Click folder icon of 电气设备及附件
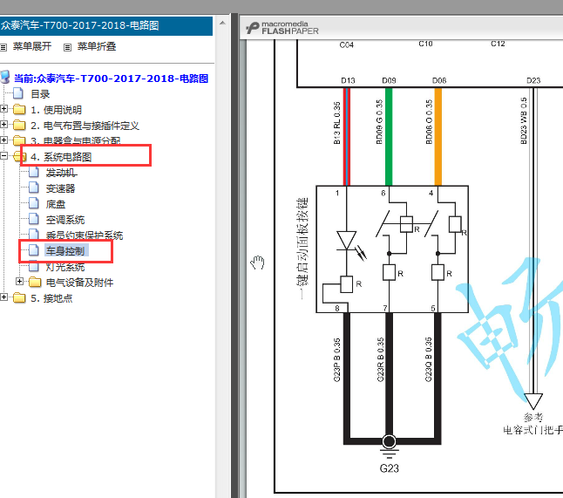 point(35,282)
